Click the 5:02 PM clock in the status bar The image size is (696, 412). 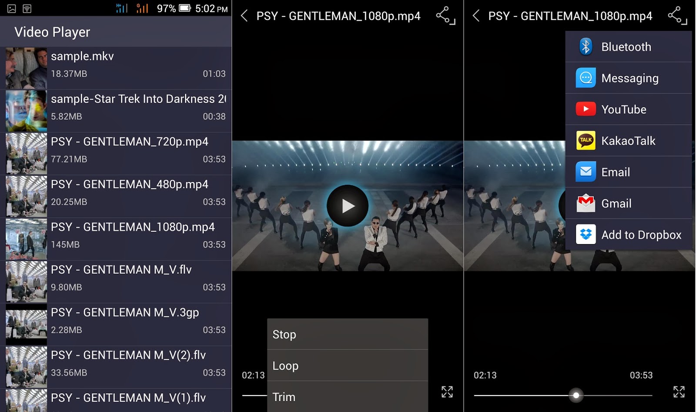click(211, 9)
